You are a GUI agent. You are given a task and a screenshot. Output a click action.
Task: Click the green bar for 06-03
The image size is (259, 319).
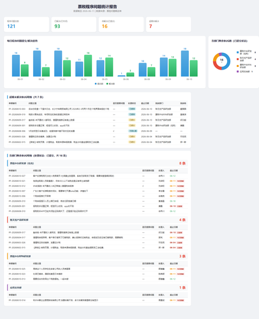tap(67, 68)
